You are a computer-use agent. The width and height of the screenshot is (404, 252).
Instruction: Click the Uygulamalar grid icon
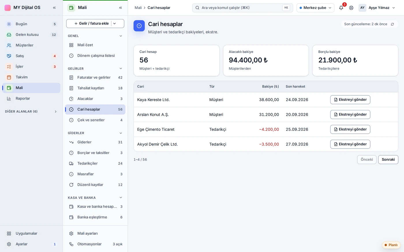click(9, 234)
